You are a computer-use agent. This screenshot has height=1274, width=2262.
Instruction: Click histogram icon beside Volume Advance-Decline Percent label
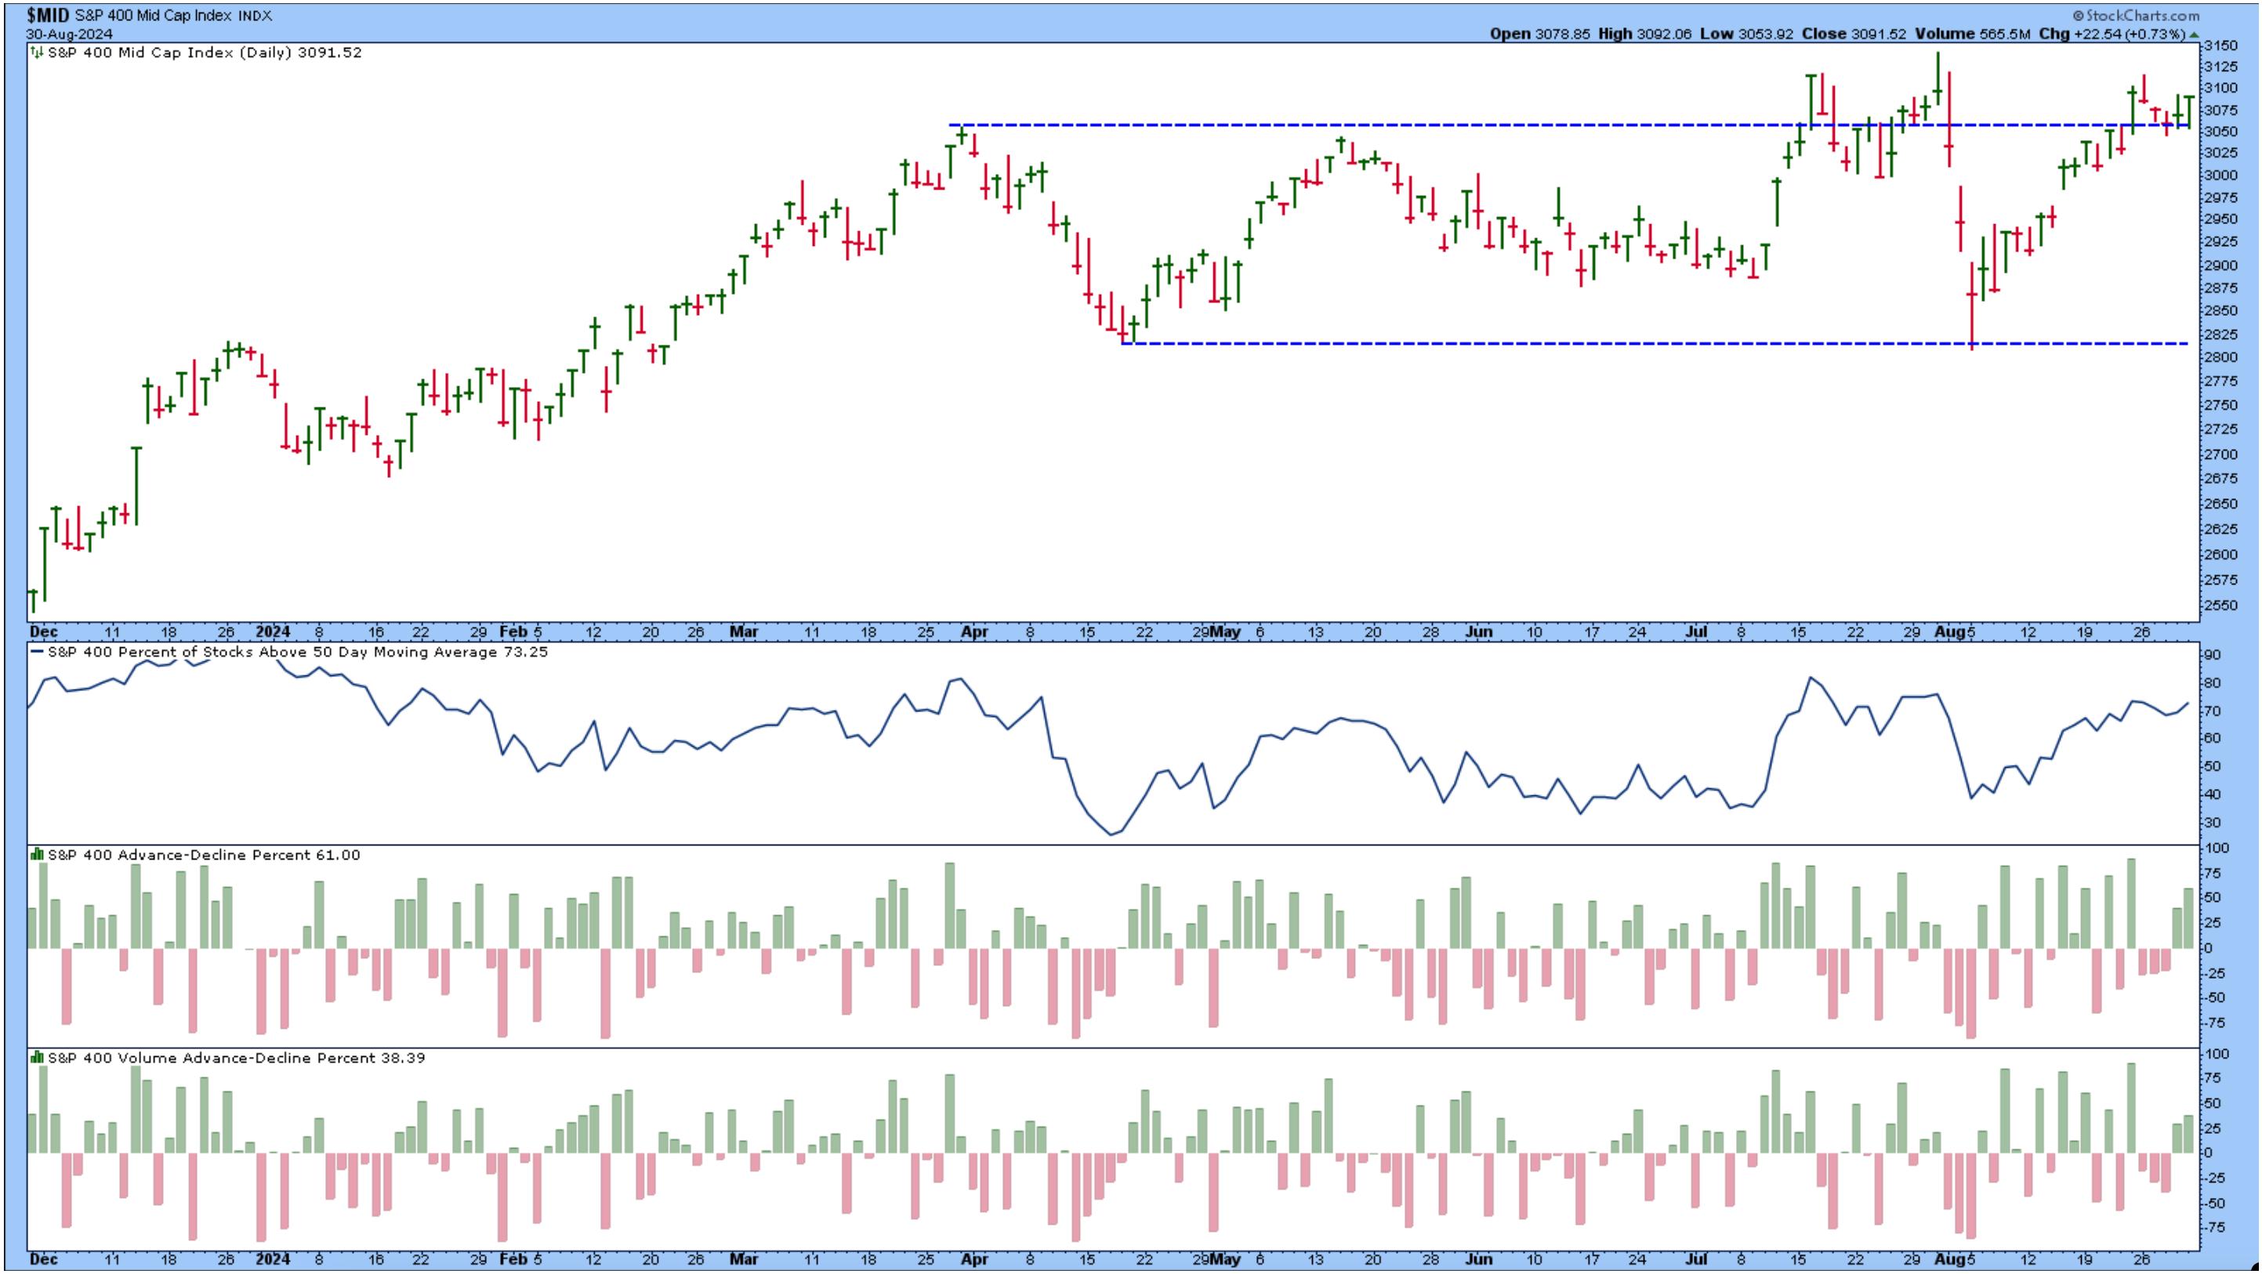tap(37, 1058)
